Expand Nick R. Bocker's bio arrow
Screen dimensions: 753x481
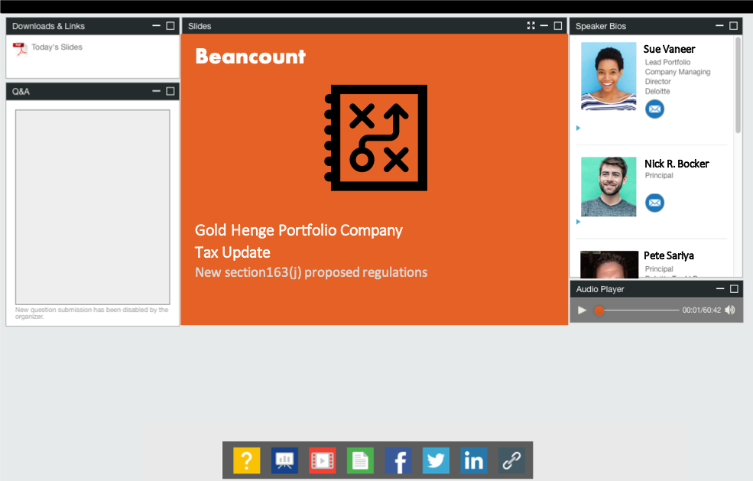click(578, 222)
